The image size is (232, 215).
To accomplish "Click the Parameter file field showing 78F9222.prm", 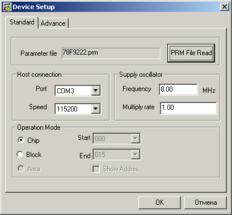I will point(111,53).
